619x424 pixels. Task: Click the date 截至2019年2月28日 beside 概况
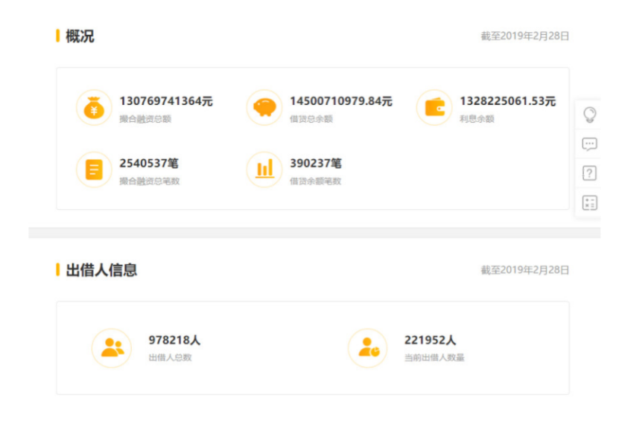[524, 36]
